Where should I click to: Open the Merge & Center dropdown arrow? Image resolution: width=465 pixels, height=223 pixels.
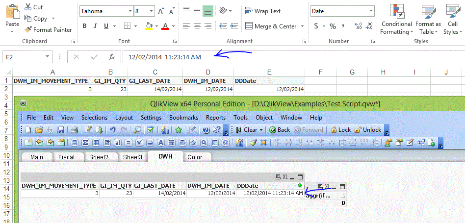click(x=302, y=26)
